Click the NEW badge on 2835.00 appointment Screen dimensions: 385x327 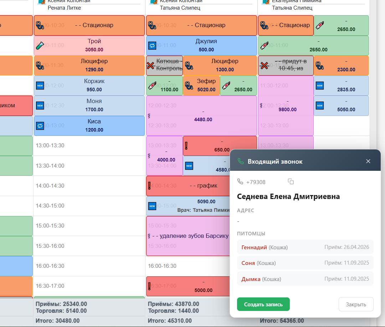320,86
